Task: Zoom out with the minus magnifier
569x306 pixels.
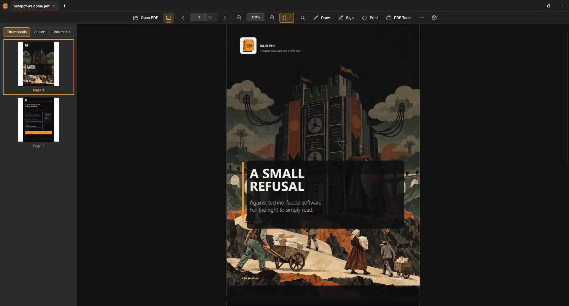Action: click(x=239, y=18)
